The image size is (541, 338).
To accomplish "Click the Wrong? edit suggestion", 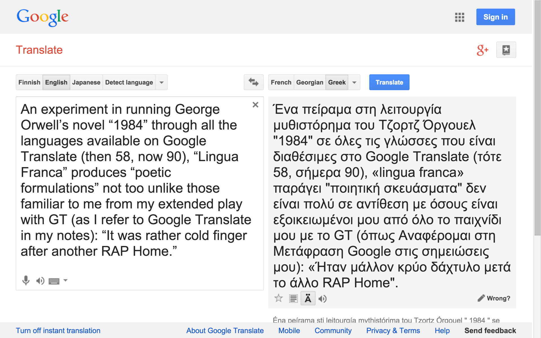I will pyautogui.click(x=494, y=298).
